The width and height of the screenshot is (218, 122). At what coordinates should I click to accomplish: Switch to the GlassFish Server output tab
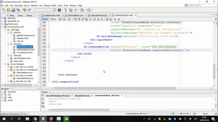tap(82, 96)
